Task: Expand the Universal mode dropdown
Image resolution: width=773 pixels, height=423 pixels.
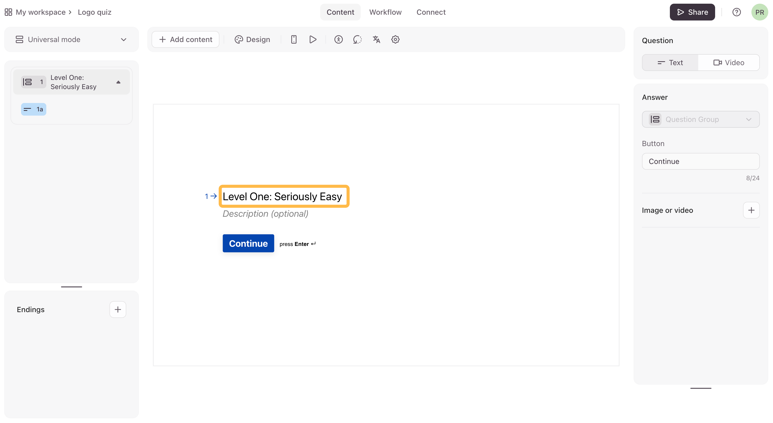Action: point(71,40)
